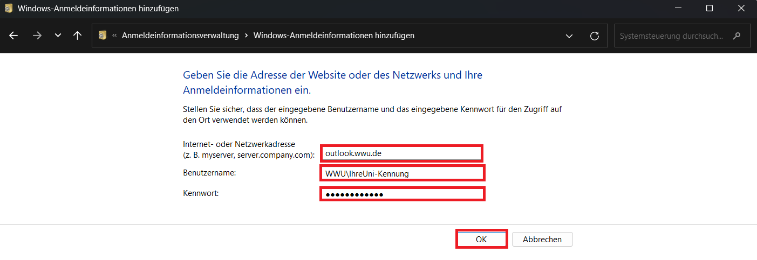Refresh the current page

point(595,36)
